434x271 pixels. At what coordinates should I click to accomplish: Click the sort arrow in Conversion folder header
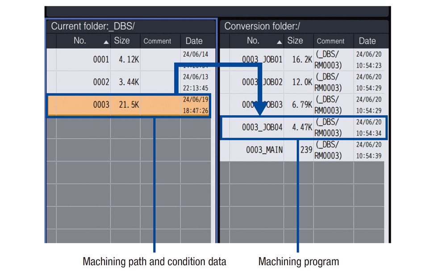click(x=280, y=42)
